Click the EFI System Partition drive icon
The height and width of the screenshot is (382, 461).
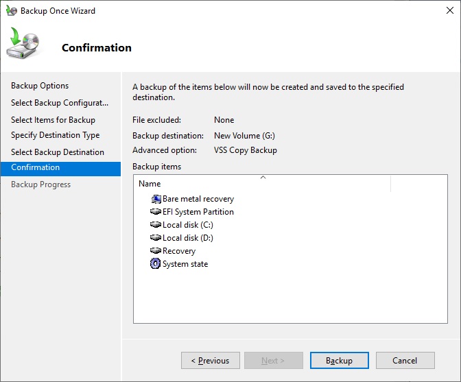click(155, 212)
